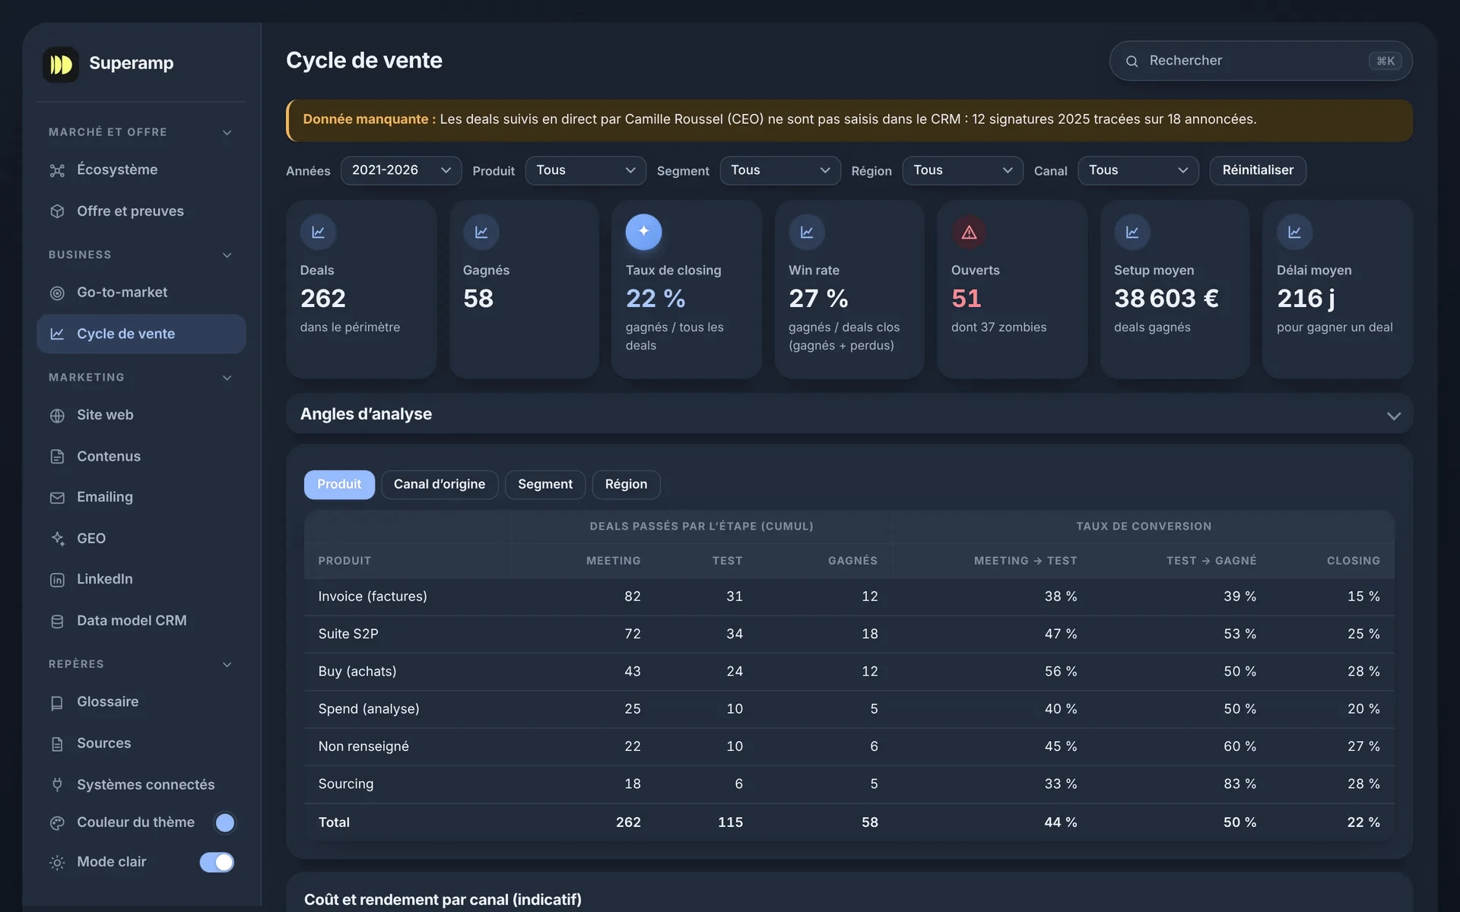
Task: Click the Sourcing product row label
Action: pos(345,784)
